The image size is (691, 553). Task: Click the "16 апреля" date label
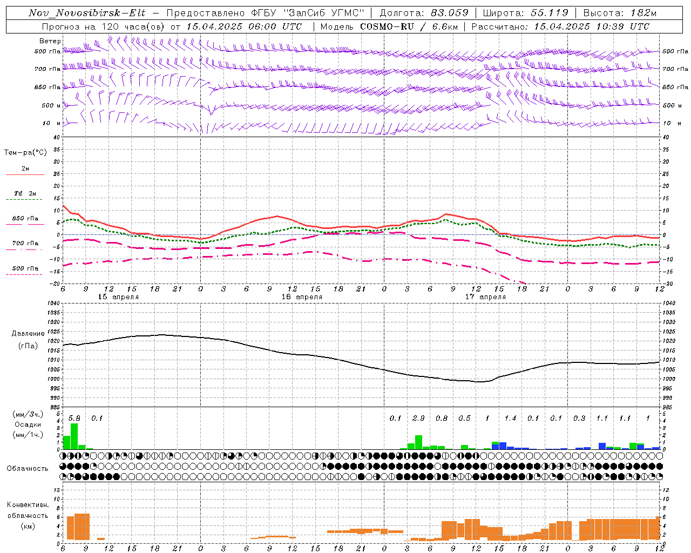(x=302, y=297)
